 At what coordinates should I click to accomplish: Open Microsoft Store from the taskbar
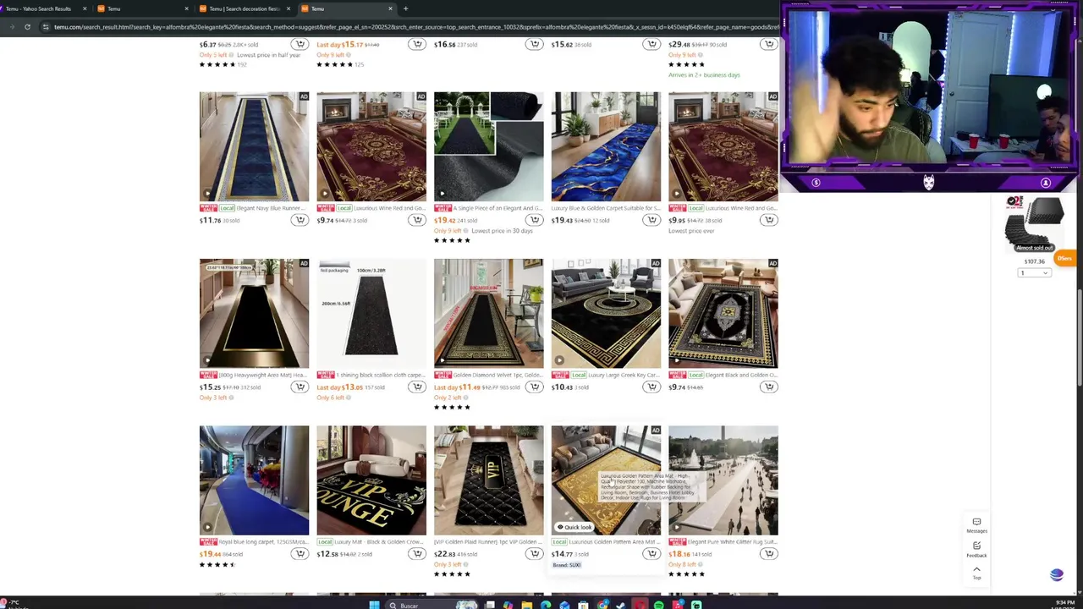[x=583, y=605]
